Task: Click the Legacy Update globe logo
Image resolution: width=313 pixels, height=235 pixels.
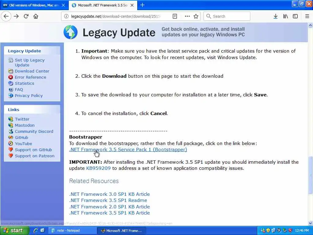Action: click(x=71, y=32)
